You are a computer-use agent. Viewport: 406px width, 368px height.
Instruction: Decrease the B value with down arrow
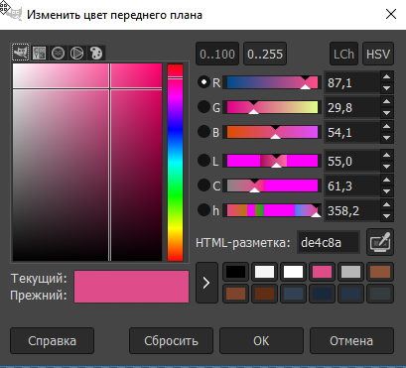tap(386, 138)
